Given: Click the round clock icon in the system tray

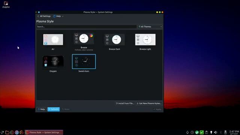Looking at the screenshot, I should 192,132.
